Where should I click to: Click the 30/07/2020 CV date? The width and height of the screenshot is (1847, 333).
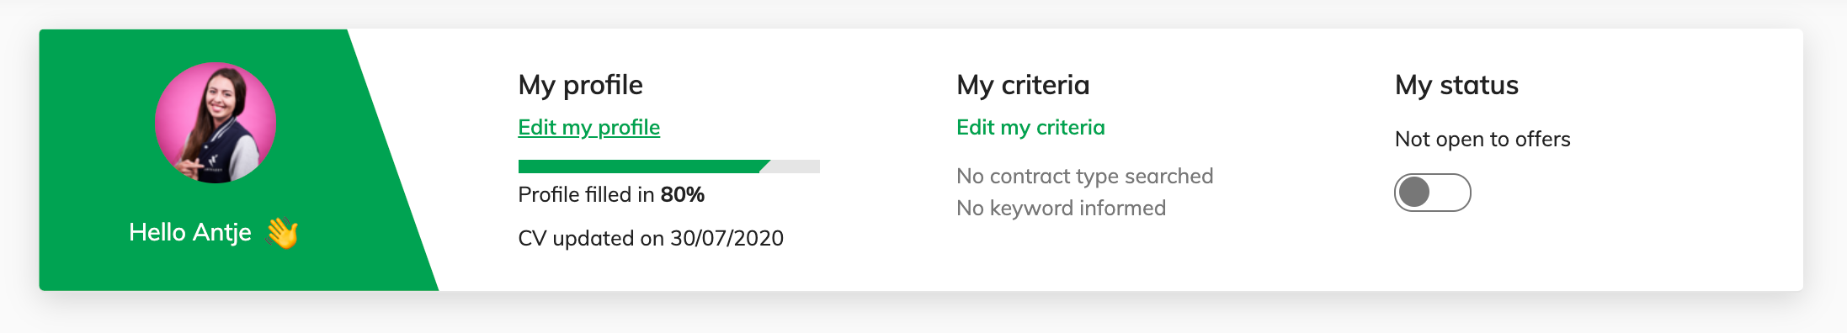pyautogui.click(x=727, y=238)
